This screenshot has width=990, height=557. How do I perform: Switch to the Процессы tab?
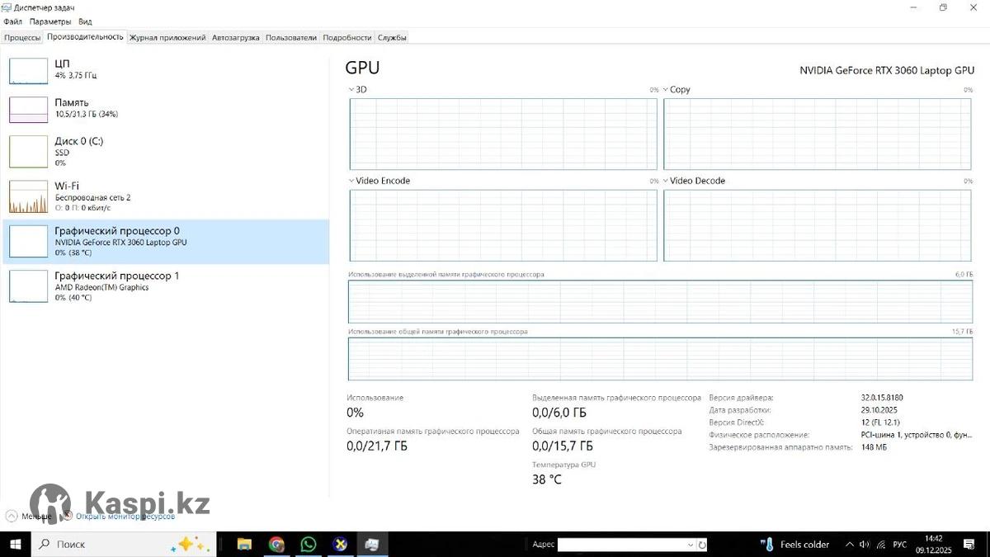(22, 37)
